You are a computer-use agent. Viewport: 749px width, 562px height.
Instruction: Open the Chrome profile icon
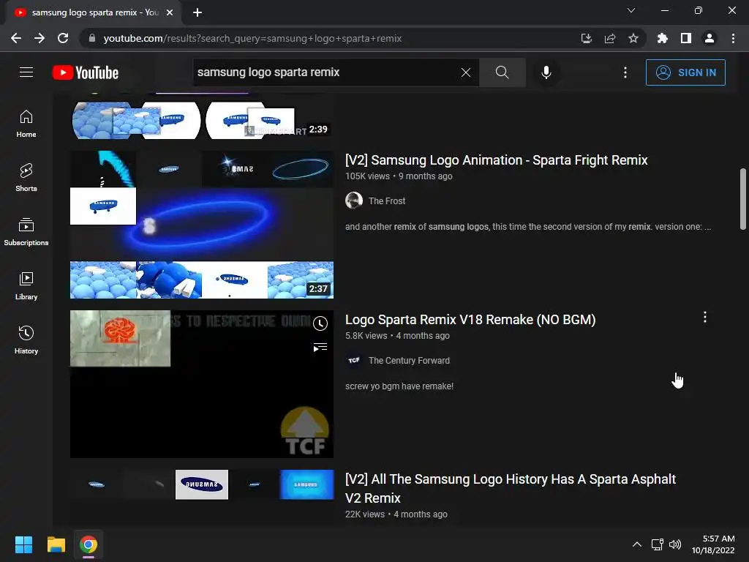[x=710, y=38]
